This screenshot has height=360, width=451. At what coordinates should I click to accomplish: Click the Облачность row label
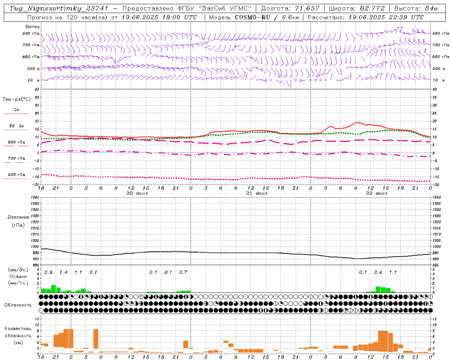coord(18,305)
